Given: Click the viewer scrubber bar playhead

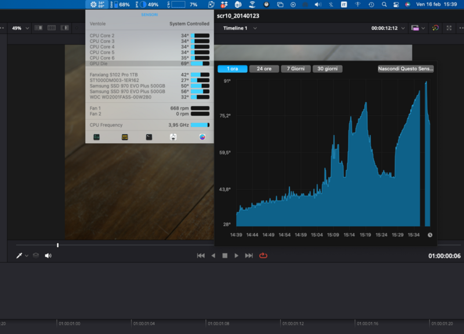Looking at the screenshot, I should point(57,245).
